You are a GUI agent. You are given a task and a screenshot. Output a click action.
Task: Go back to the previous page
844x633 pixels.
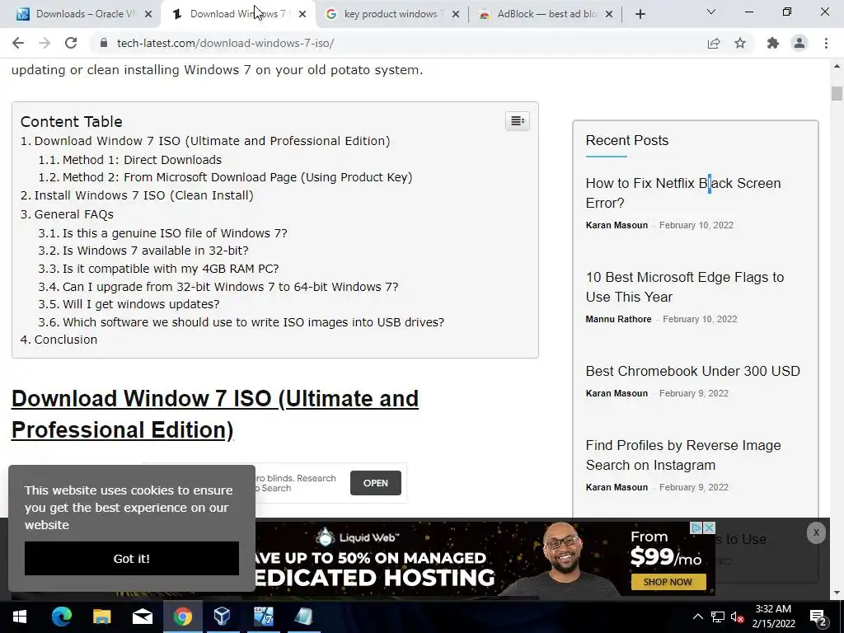[x=18, y=43]
